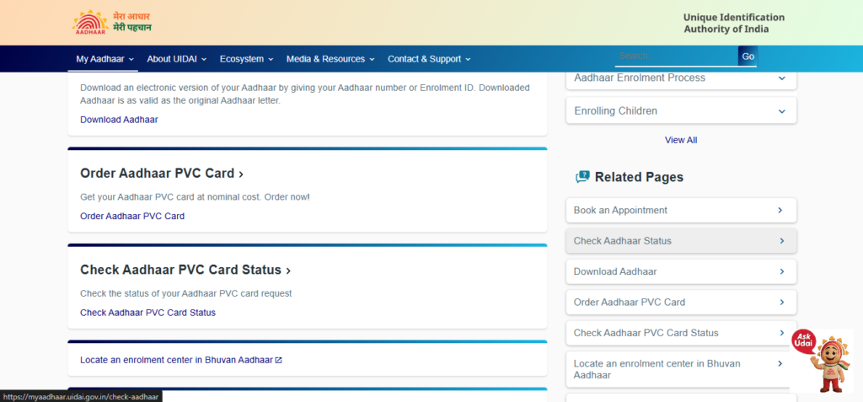Screen dimensions: 863x402
Task: Open the Download Aadhaar link in the card
Action: (x=119, y=120)
